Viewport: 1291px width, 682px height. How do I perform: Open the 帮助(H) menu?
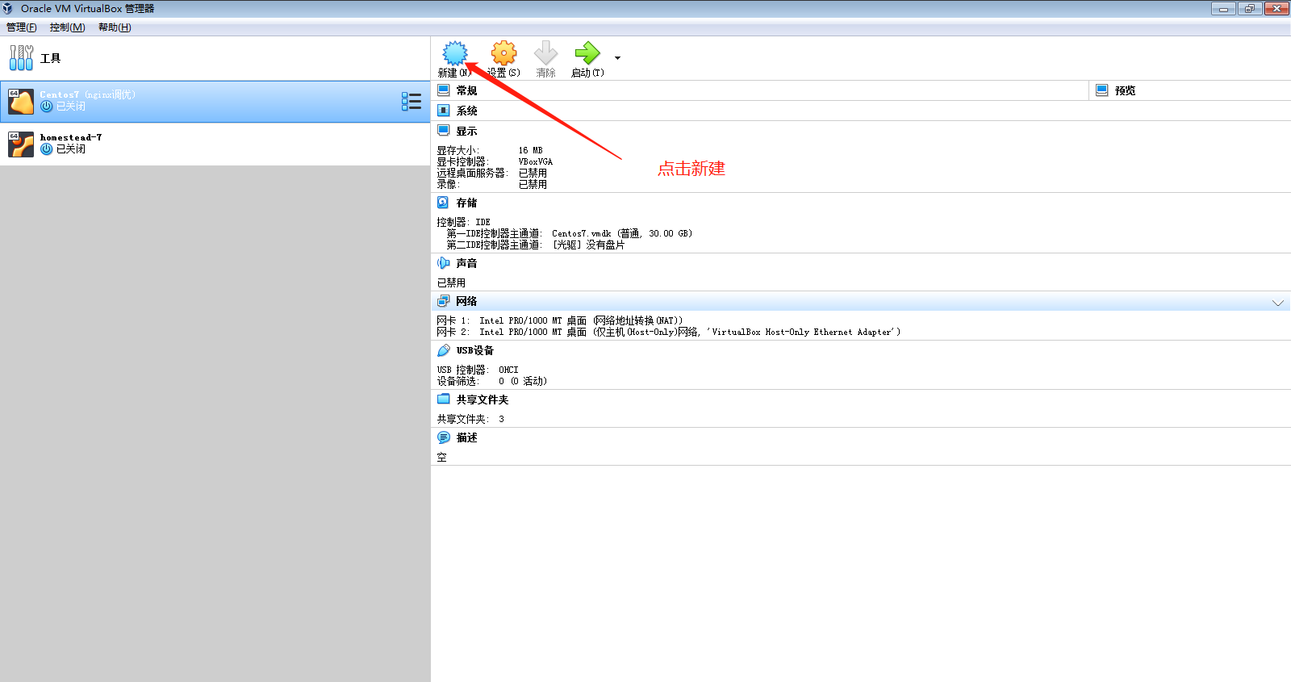coord(115,27)
